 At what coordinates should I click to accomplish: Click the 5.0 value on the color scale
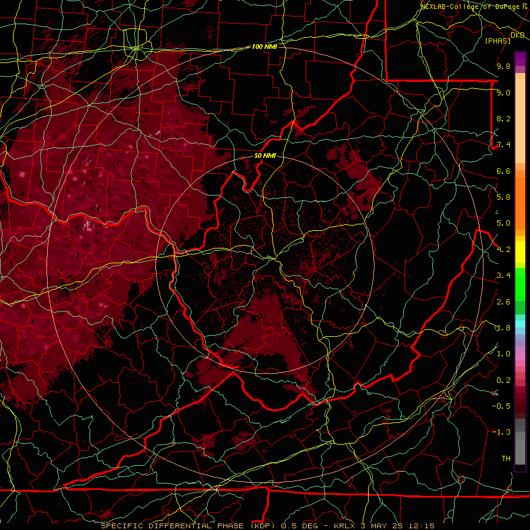pyautogui.click(x=503, y=223)
